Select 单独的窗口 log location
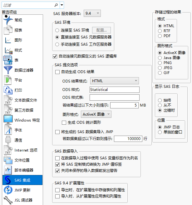This screenshot has height=205, width=192. pos(160,132)
